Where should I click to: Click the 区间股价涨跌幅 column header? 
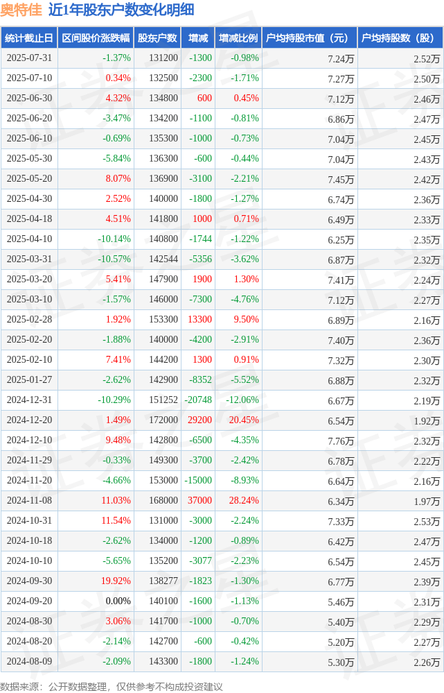click(96, 38)
